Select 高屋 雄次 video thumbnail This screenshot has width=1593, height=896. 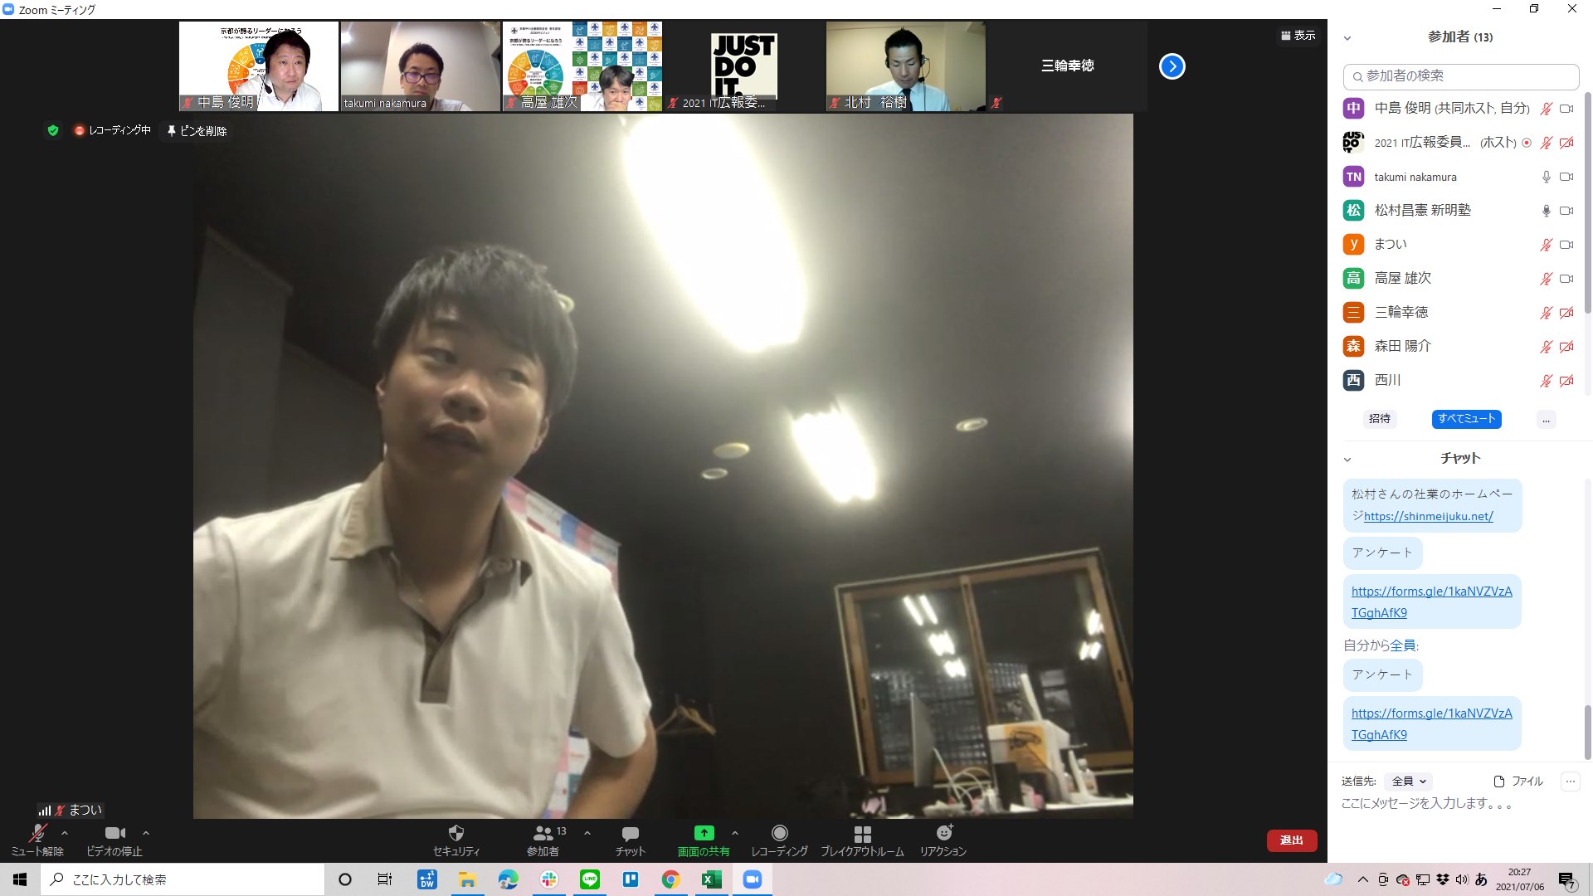[x=582, y=66]
